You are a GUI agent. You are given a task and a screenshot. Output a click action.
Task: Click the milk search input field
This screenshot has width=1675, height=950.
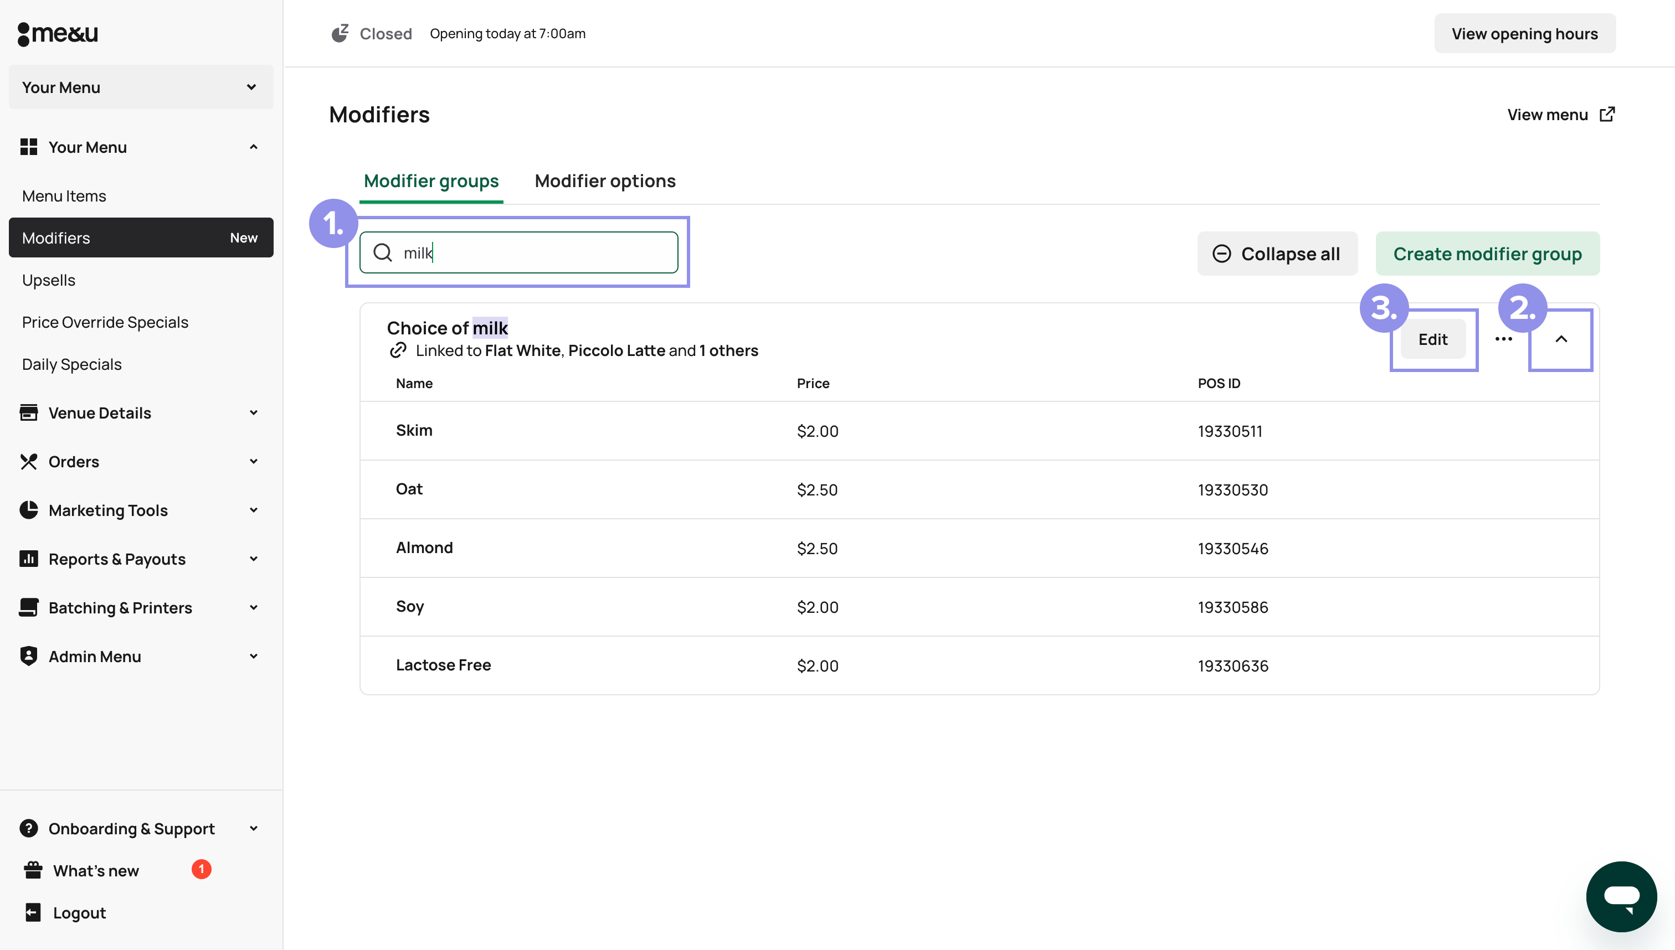pos(519,252)
